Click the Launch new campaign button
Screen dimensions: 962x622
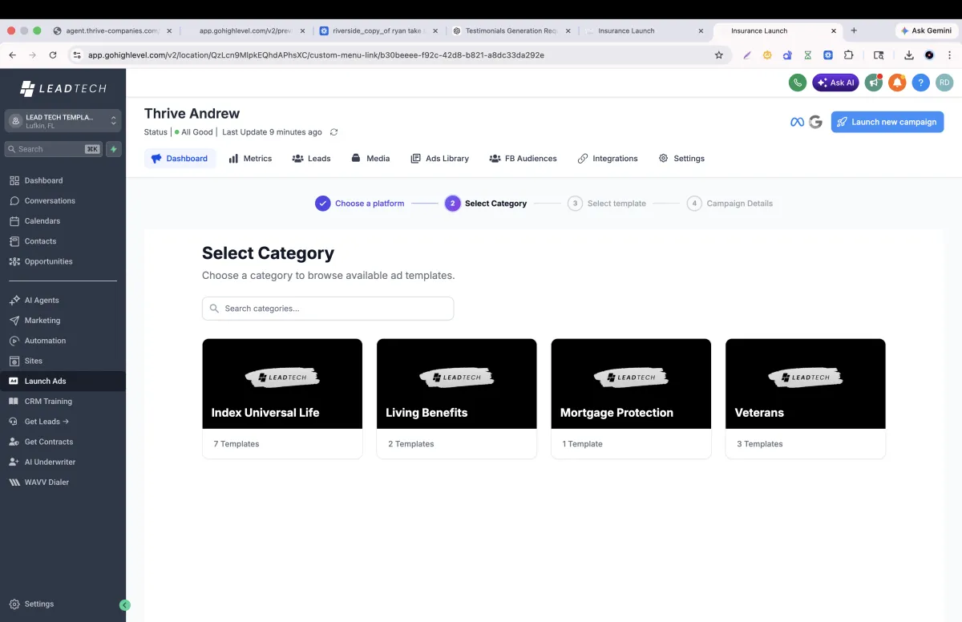(887, 122)
